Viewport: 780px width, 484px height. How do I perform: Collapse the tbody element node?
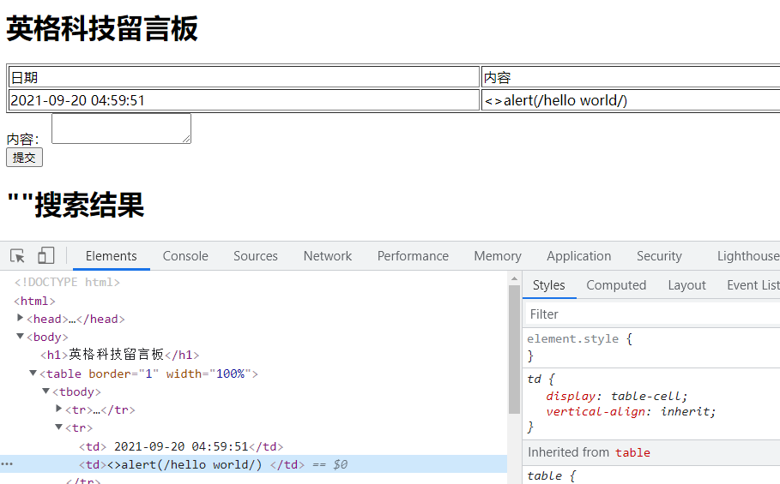point(46,391)
